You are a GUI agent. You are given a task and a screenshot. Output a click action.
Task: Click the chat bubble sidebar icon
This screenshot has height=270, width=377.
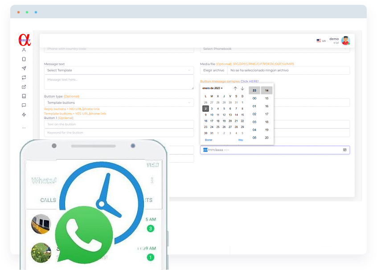tap(24, 106)
